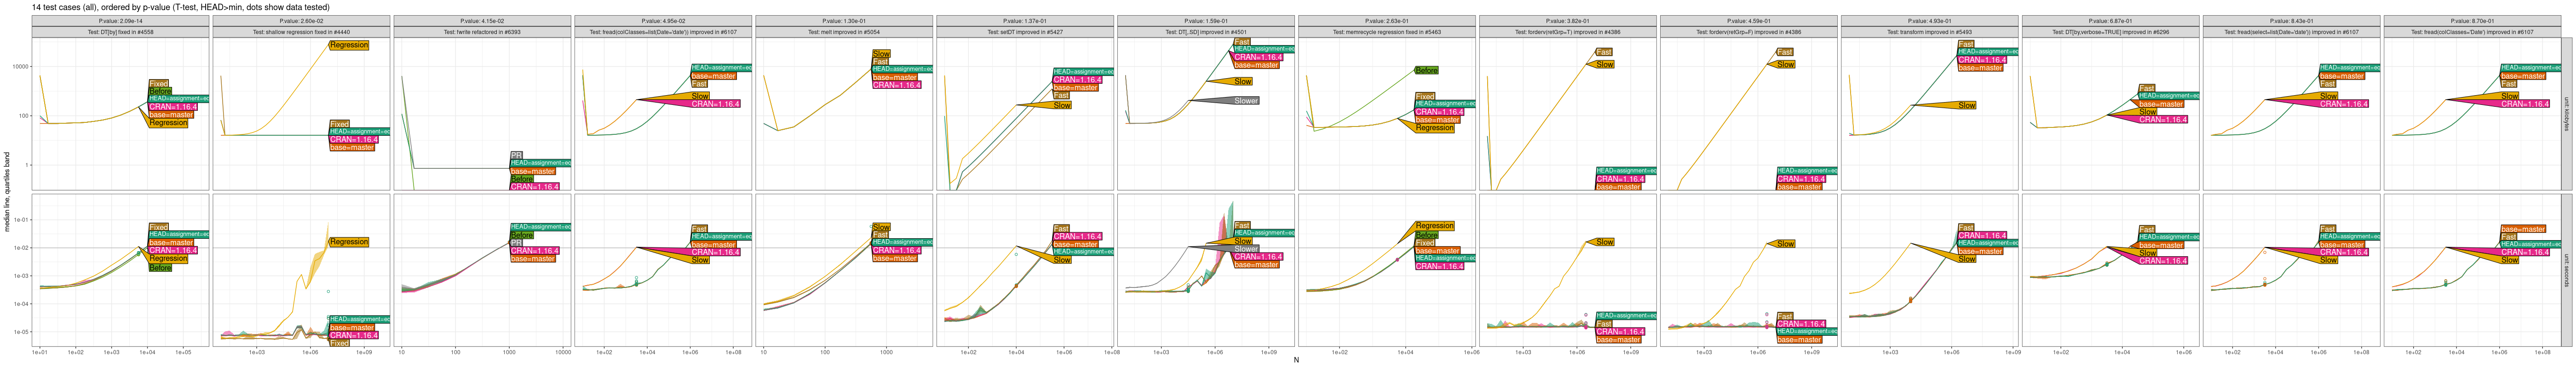The image size is (2576, 368).
Task: Click "Test: DT[by,verbose=TRUE] improved in #6296" header
Action: tap(2111, 32)
